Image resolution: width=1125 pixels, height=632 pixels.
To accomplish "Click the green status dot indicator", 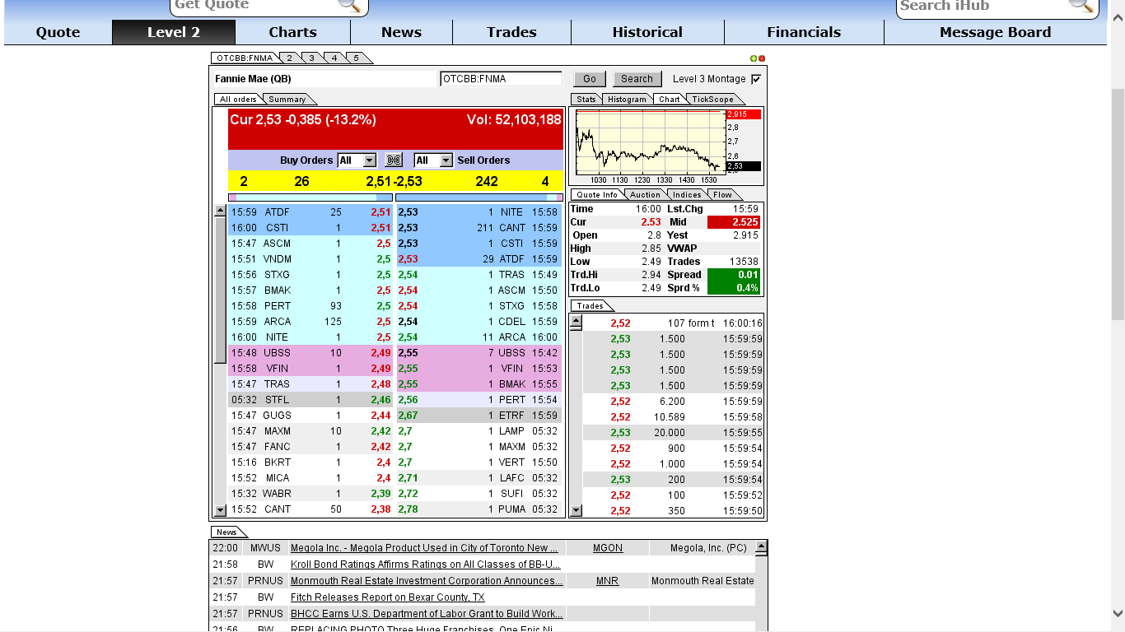I will coord(753,58).
